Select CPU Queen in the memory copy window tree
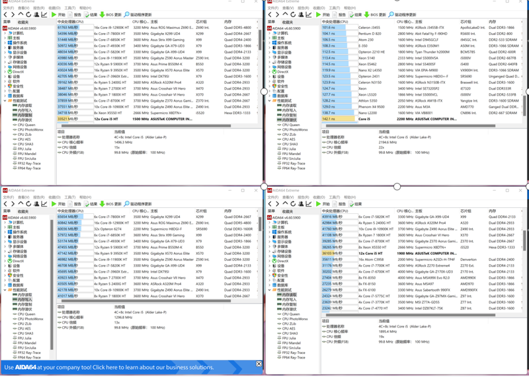529x377 pixels. (24, 125)
